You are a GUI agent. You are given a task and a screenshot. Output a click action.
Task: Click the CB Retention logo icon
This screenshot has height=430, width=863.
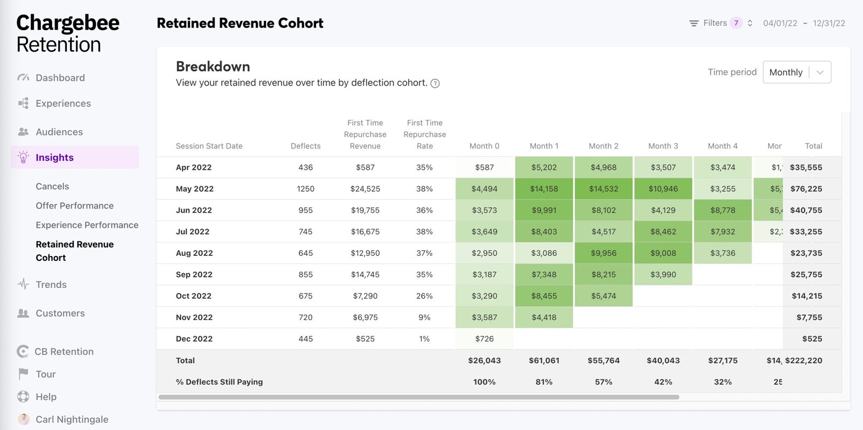pos(23,352)
